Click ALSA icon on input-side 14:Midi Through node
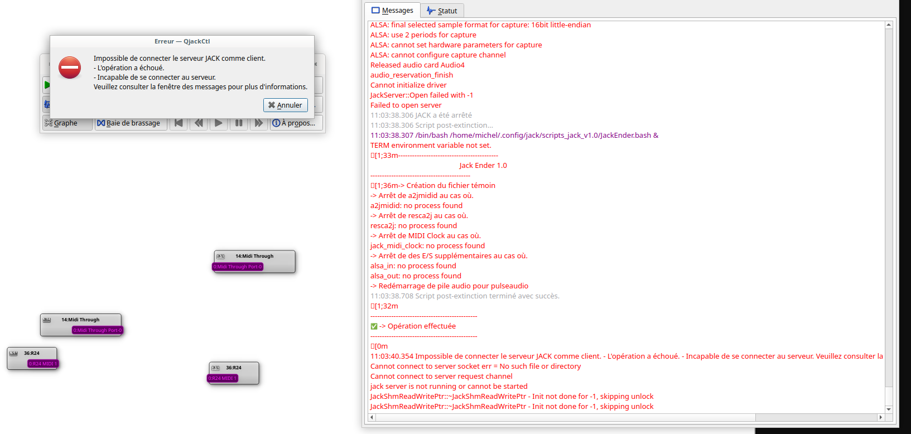The width and height of the screenshot is (911, 434). [x=220, y=257]
